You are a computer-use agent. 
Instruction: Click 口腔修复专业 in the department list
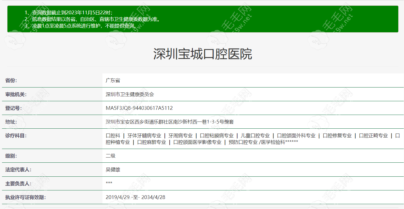click(337, 136)
